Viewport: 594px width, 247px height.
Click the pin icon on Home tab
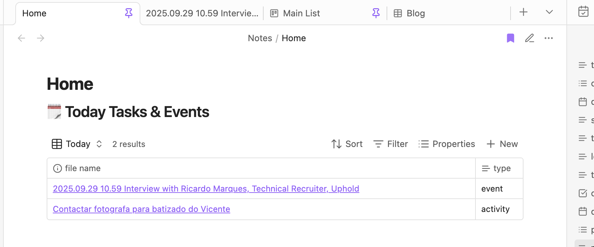(x=129, y=13)
